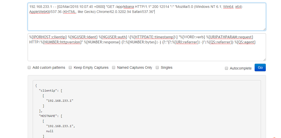281x138 pixels.
Task: Turn on the Autocomplete checkbox
Action: pyautogui.click(x=226, y=68)
